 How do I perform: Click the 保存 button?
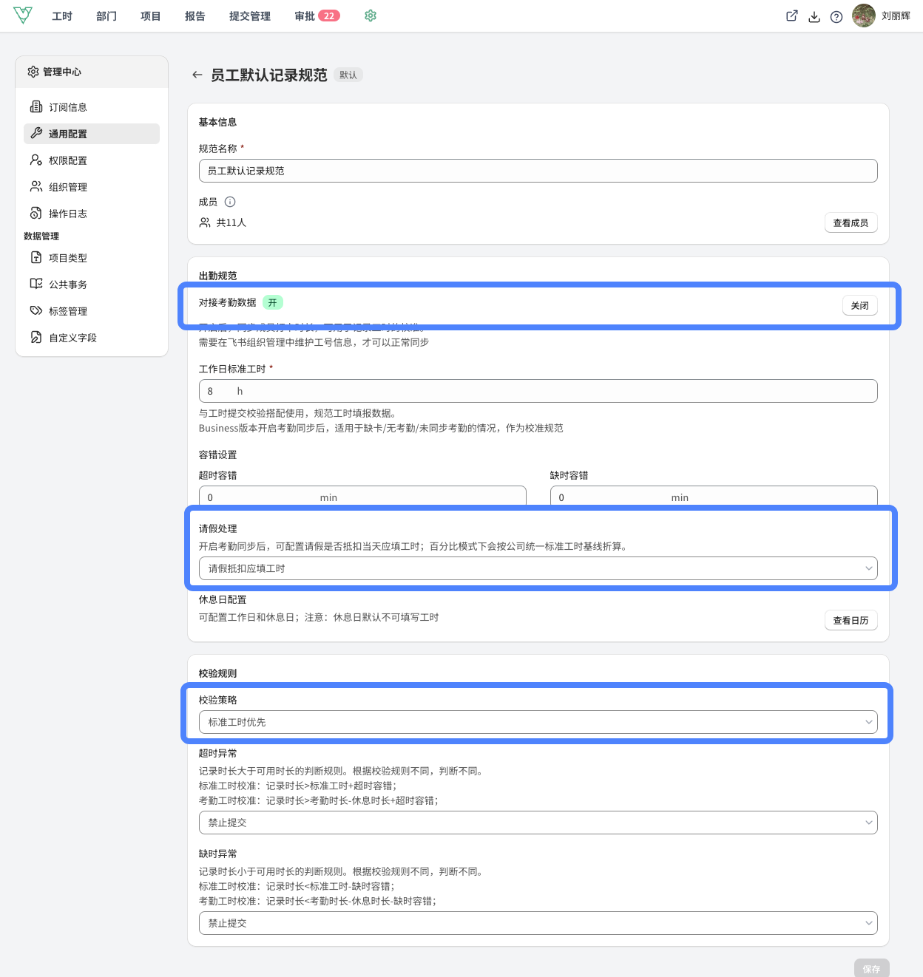click(x=871, y=969)
